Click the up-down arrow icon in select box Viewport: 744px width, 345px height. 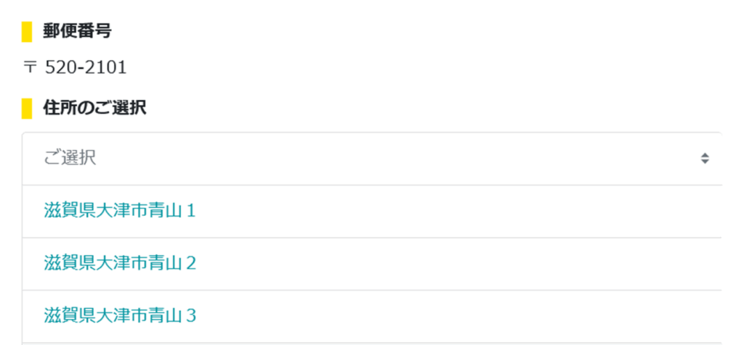click(704, 158)
